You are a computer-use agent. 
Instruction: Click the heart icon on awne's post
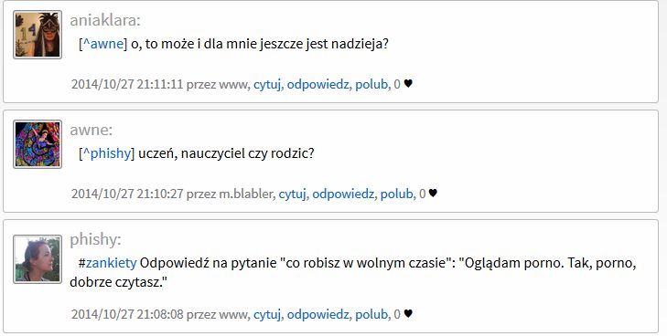433,194
